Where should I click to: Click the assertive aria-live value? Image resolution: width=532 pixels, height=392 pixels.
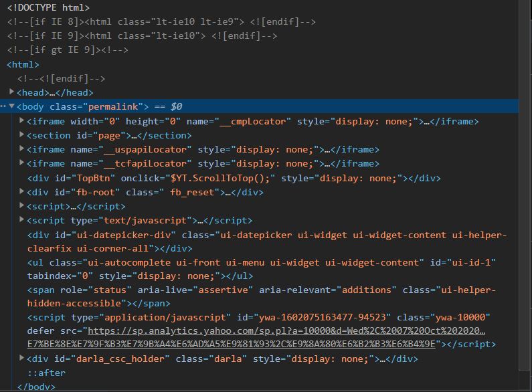click(x=223, y=290)
